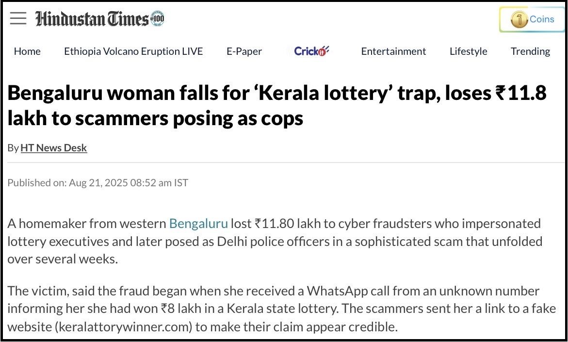
Task: Click the 100 years anniversary badge
Action: [158, 19]
